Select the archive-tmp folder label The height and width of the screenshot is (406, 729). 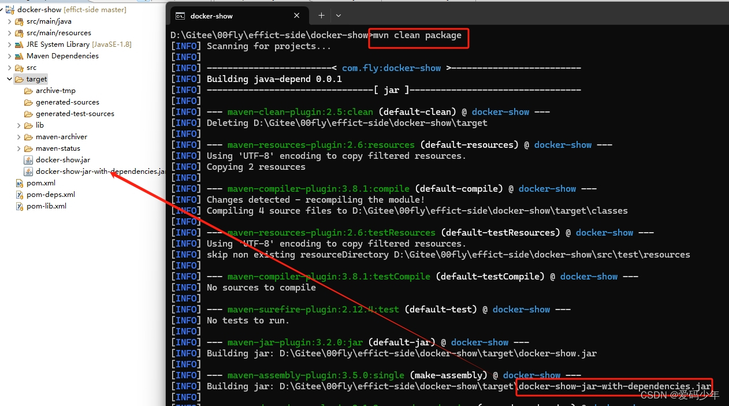coord(55,91)
